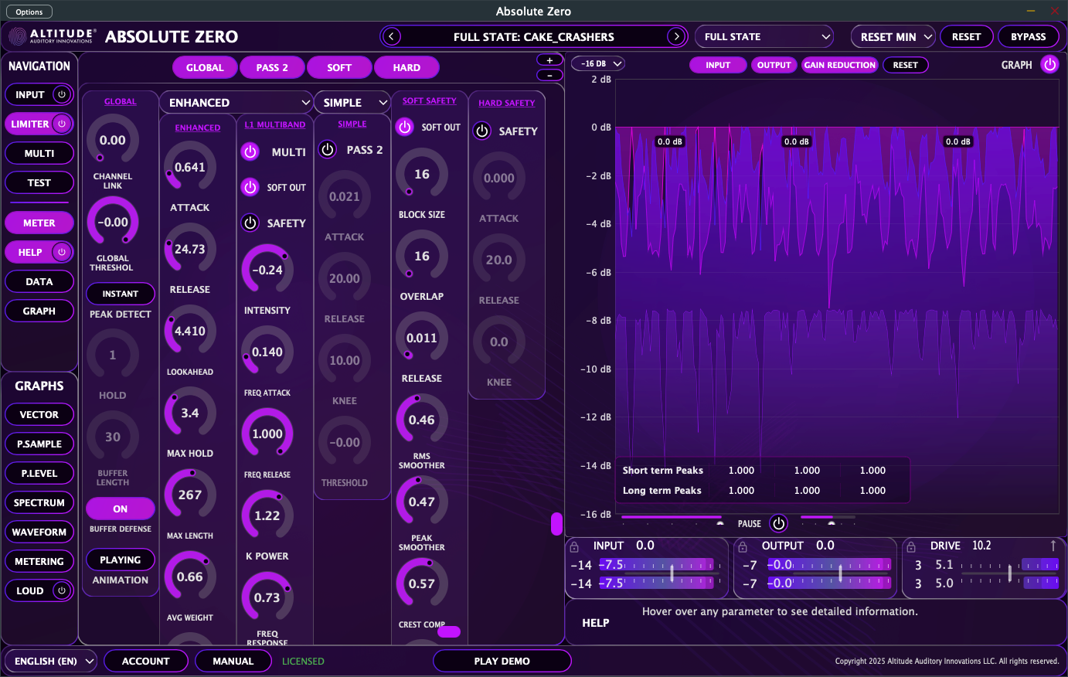The width and height of the screenshot is (1068, 677).
Task: Click the plus zoom icon above the parameter panel
Action: point(549,60)
